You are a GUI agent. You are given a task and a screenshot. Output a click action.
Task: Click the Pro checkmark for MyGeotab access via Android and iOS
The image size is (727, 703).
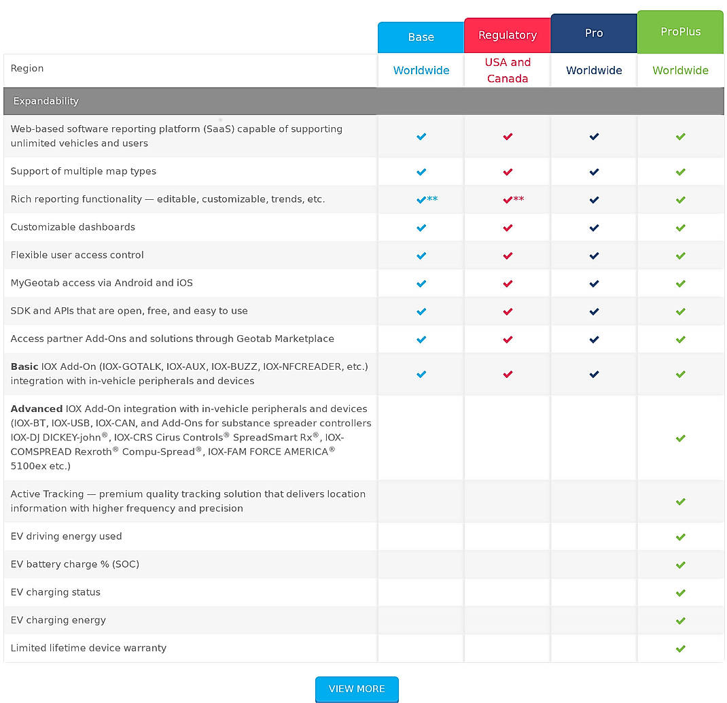[593, 283]
